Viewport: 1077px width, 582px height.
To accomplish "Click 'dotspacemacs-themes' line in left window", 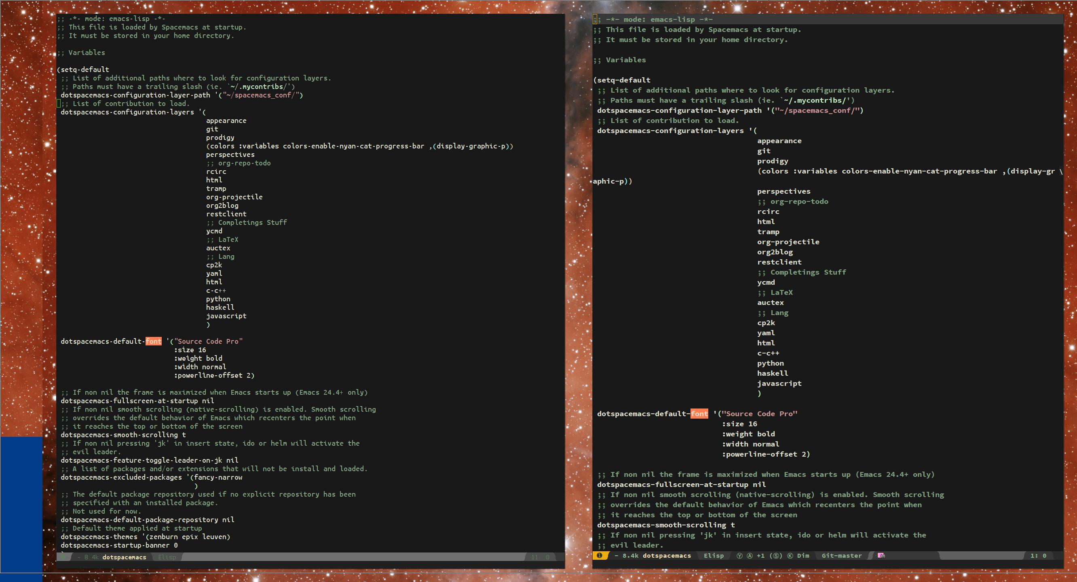I will pyautogui.click(x=146, y=537).
